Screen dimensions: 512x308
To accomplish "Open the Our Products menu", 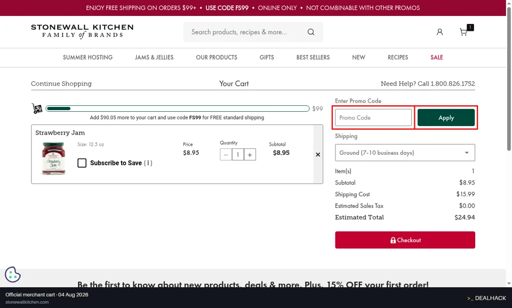I will tap(217, 57).
